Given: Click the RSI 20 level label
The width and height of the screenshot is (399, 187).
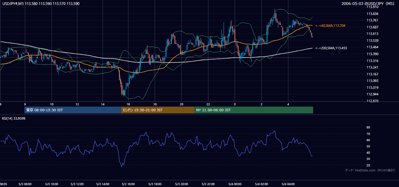Looking at the screenshot, I should coord(368,165).
